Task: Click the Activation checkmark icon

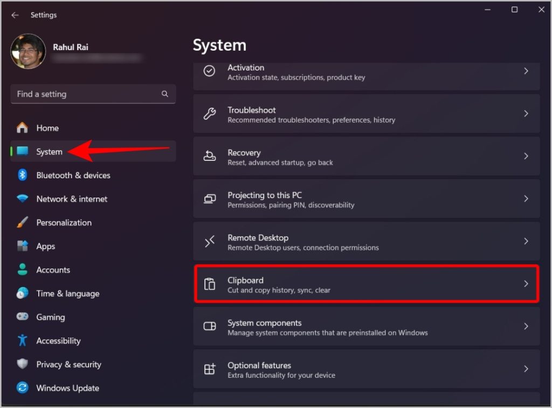Action: (x=209, y=71)
